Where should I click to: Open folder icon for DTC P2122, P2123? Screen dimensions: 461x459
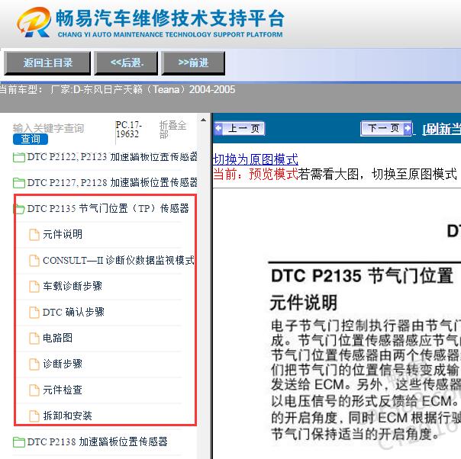click(x=19, y=157)
